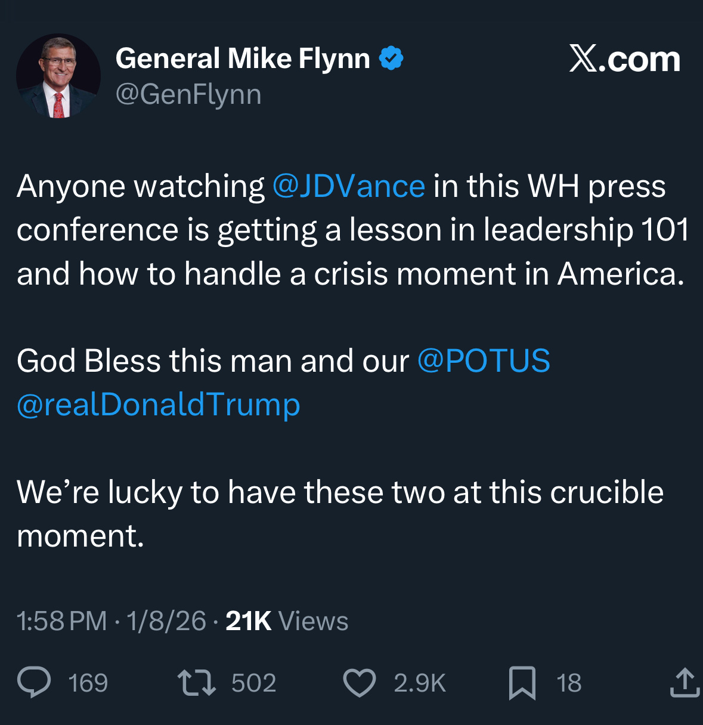Bookmark this post with the bookmark icon

click(x=522, y=683)
